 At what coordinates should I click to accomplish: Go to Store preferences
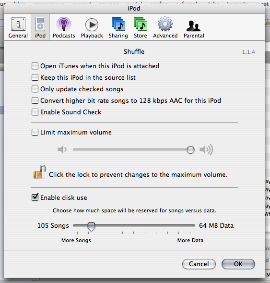coord(141,27)
